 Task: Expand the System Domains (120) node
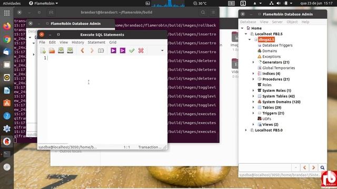click(253, 102)
